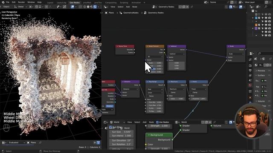Unlink the Geometry Nodes node group with X
273x153 pixels.
click(x=187, y=7)
